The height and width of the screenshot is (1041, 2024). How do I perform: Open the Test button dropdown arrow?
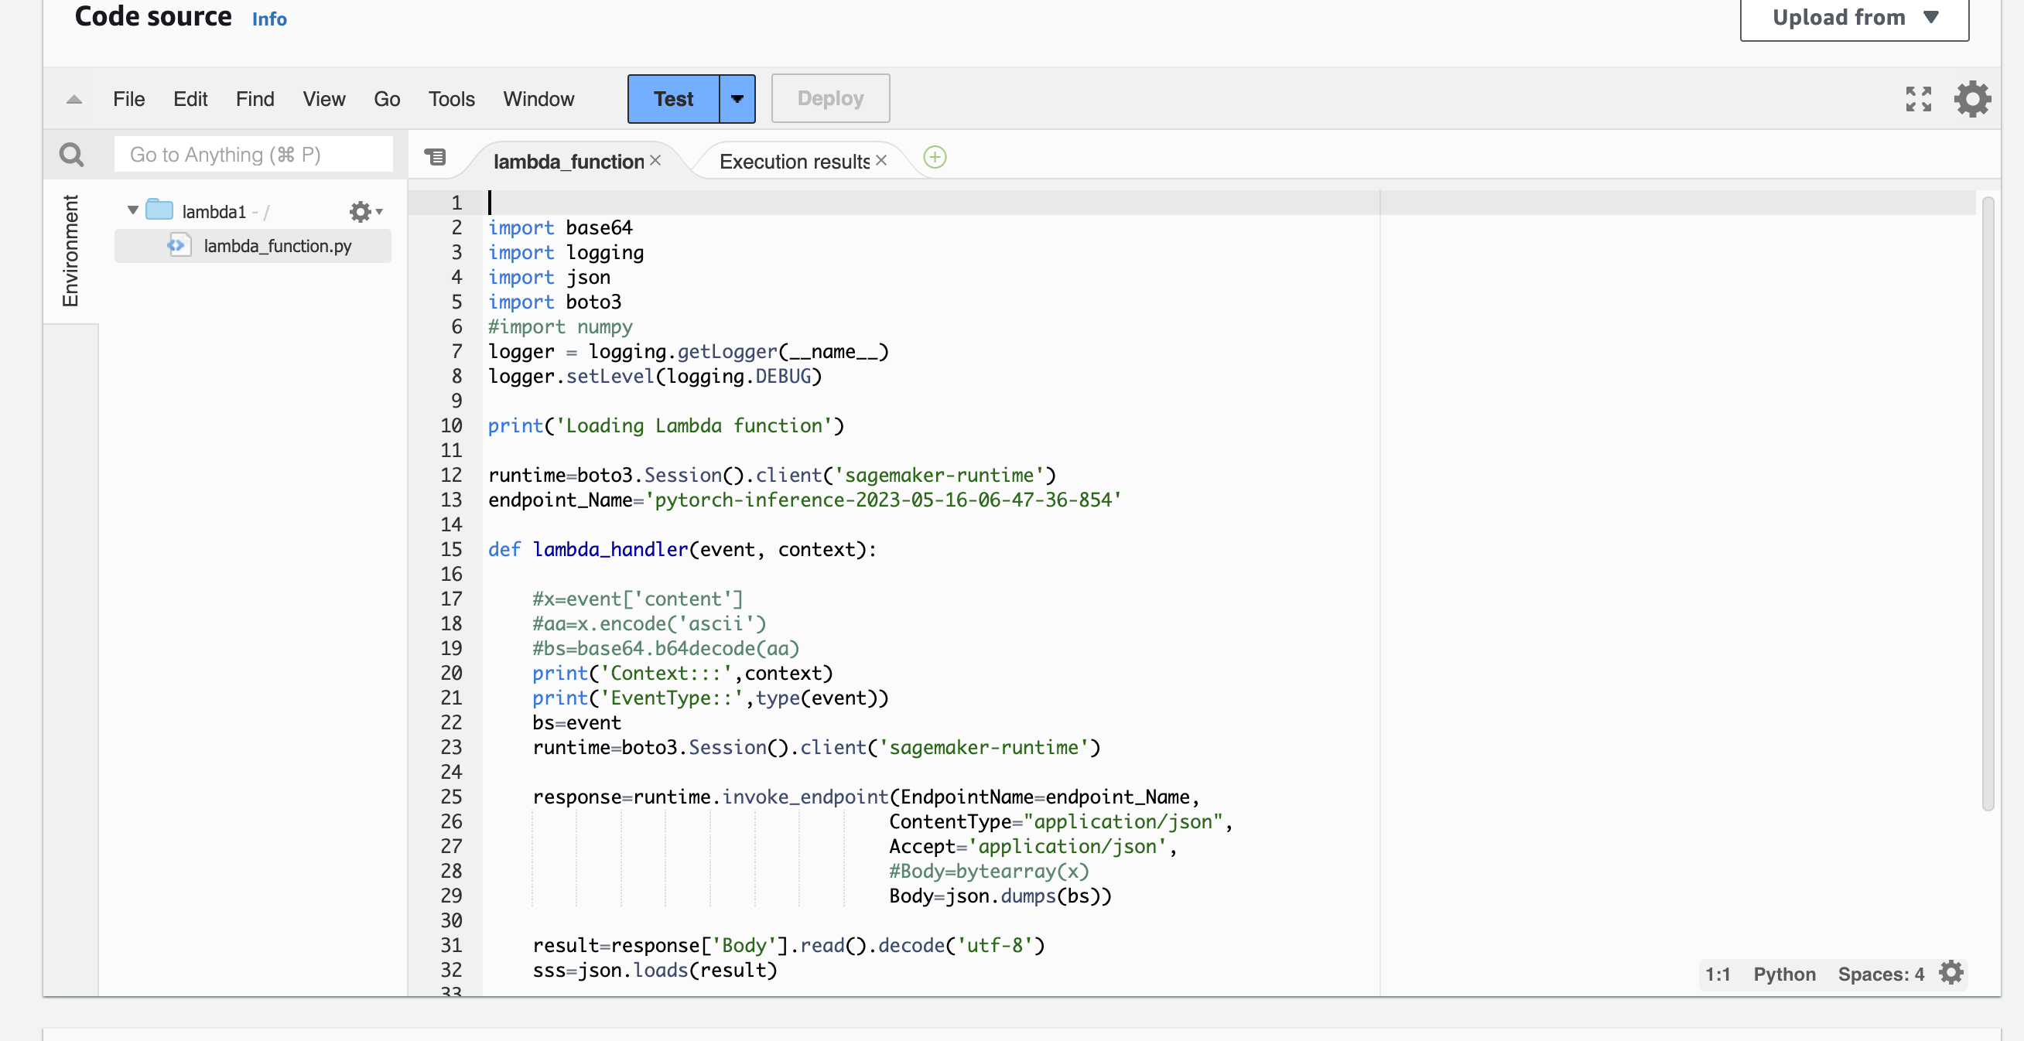coord(737,99)
